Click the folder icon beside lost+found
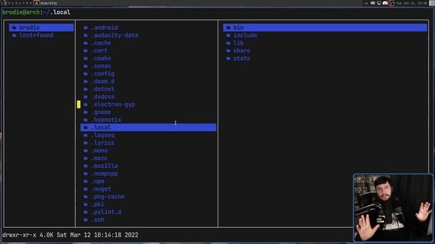The height and width of the screenshot is (244, 435). pos(14,35)
